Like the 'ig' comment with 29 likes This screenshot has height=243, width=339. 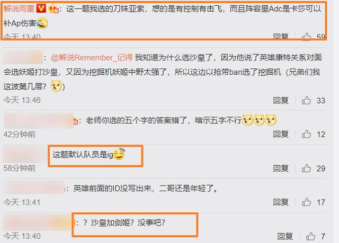[306, 168]
